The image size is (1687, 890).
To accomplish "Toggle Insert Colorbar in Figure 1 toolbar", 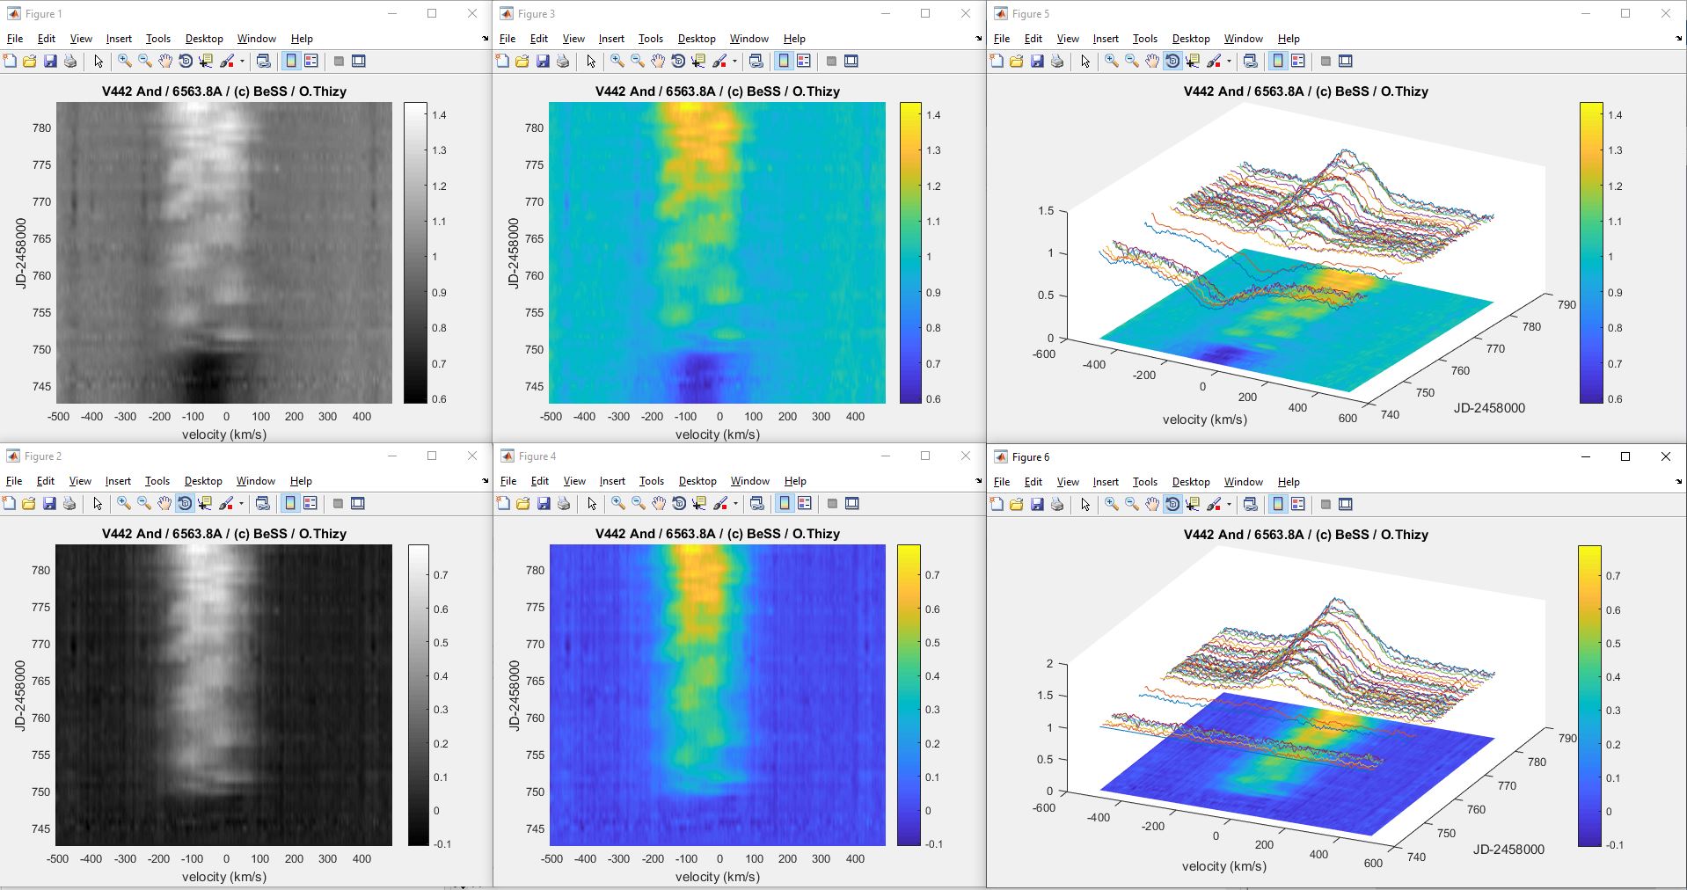I will coord(290,61).
